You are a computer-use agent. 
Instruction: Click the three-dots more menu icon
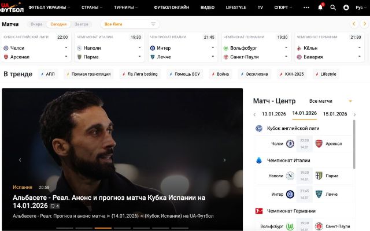point(306,8)
